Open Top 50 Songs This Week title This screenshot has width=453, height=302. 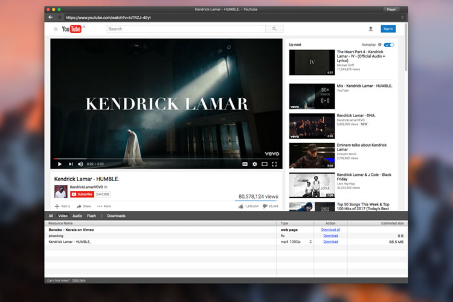(x=363, y=207)
